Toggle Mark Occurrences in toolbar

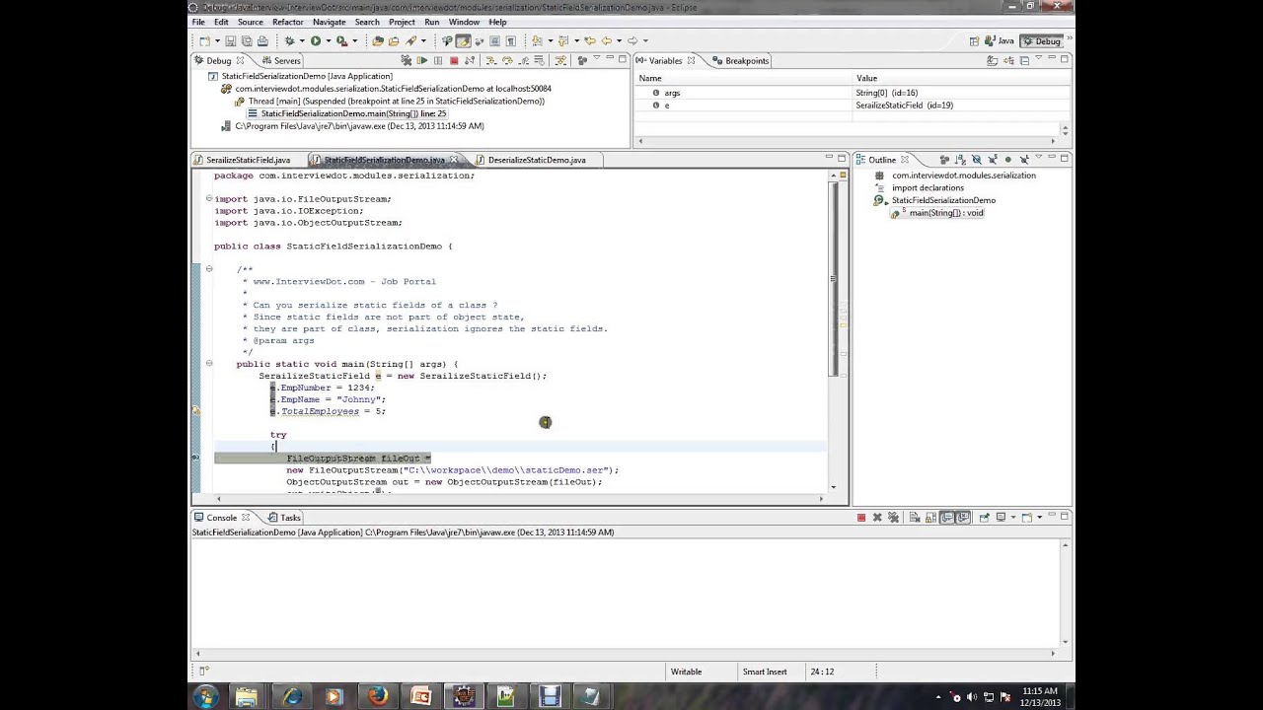(x=463, y=40)
